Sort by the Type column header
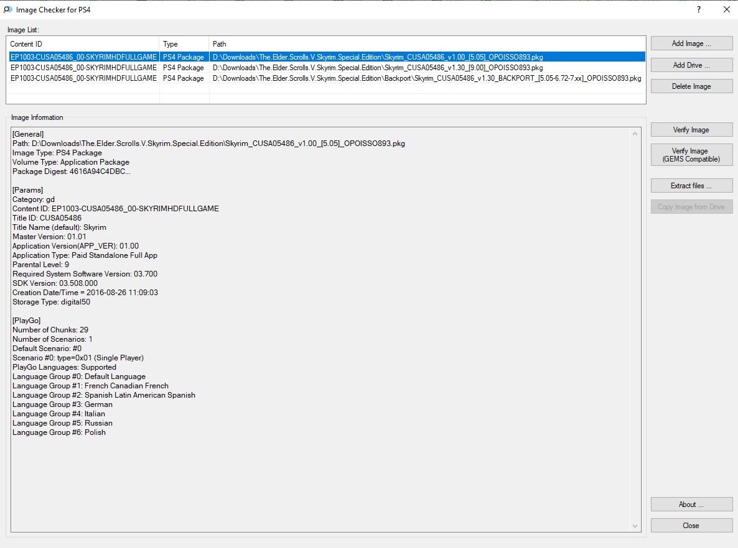Screen dimensions: 738x548 click(x=184, y=43)
